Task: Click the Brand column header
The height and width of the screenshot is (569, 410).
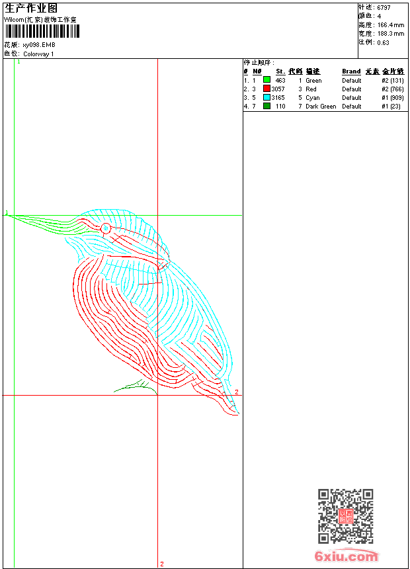Action: [351, 71]
